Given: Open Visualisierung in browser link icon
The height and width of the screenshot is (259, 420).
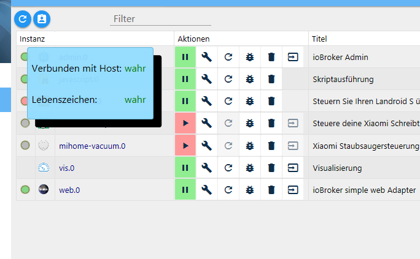Looking at the screenshot, I should pyautogui.click(x=293, y=168).
